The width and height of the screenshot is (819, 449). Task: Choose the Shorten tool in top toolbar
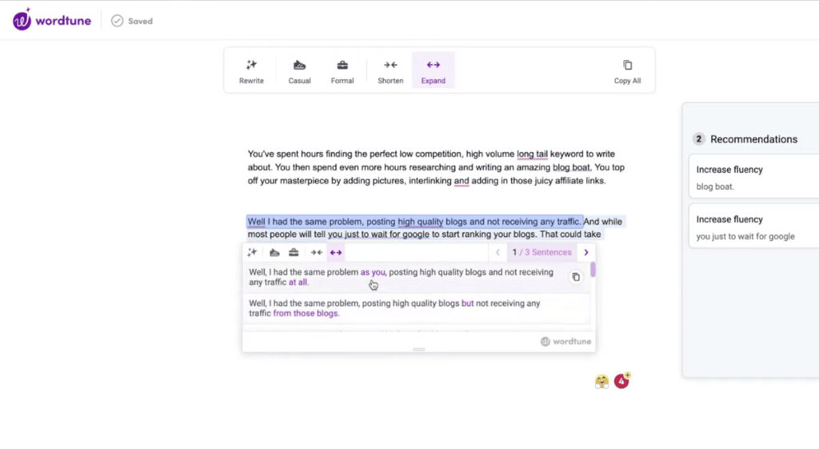pyautogui.click(x=390, y=70)
